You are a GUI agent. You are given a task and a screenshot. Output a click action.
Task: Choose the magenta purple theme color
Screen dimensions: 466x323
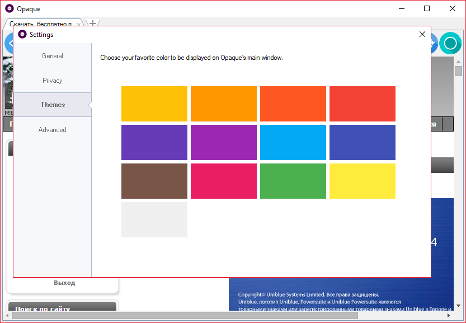coord(224,142)
